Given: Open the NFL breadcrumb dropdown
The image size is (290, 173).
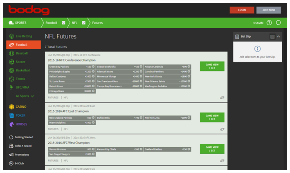Looking at the screenshot, I should point(84,23).
